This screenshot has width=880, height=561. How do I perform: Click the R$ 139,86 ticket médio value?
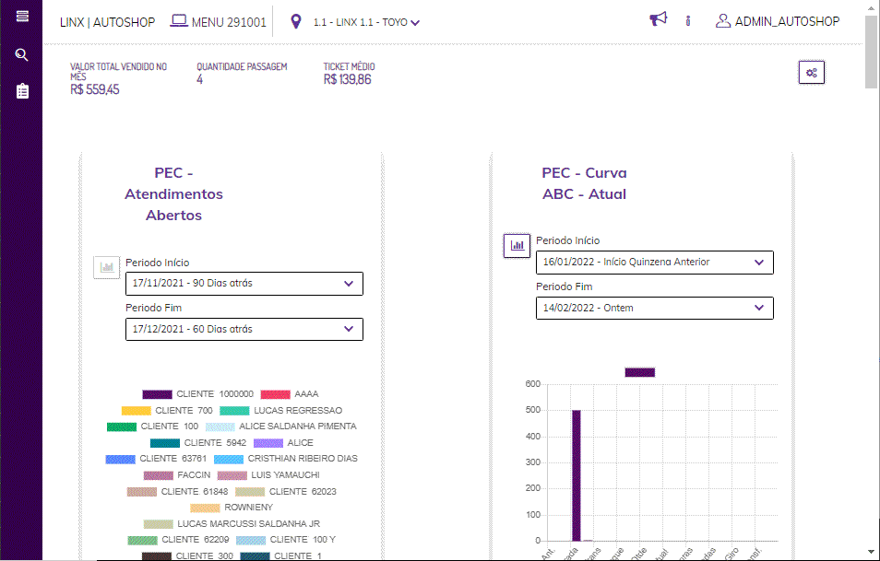(x=348, y=79)
